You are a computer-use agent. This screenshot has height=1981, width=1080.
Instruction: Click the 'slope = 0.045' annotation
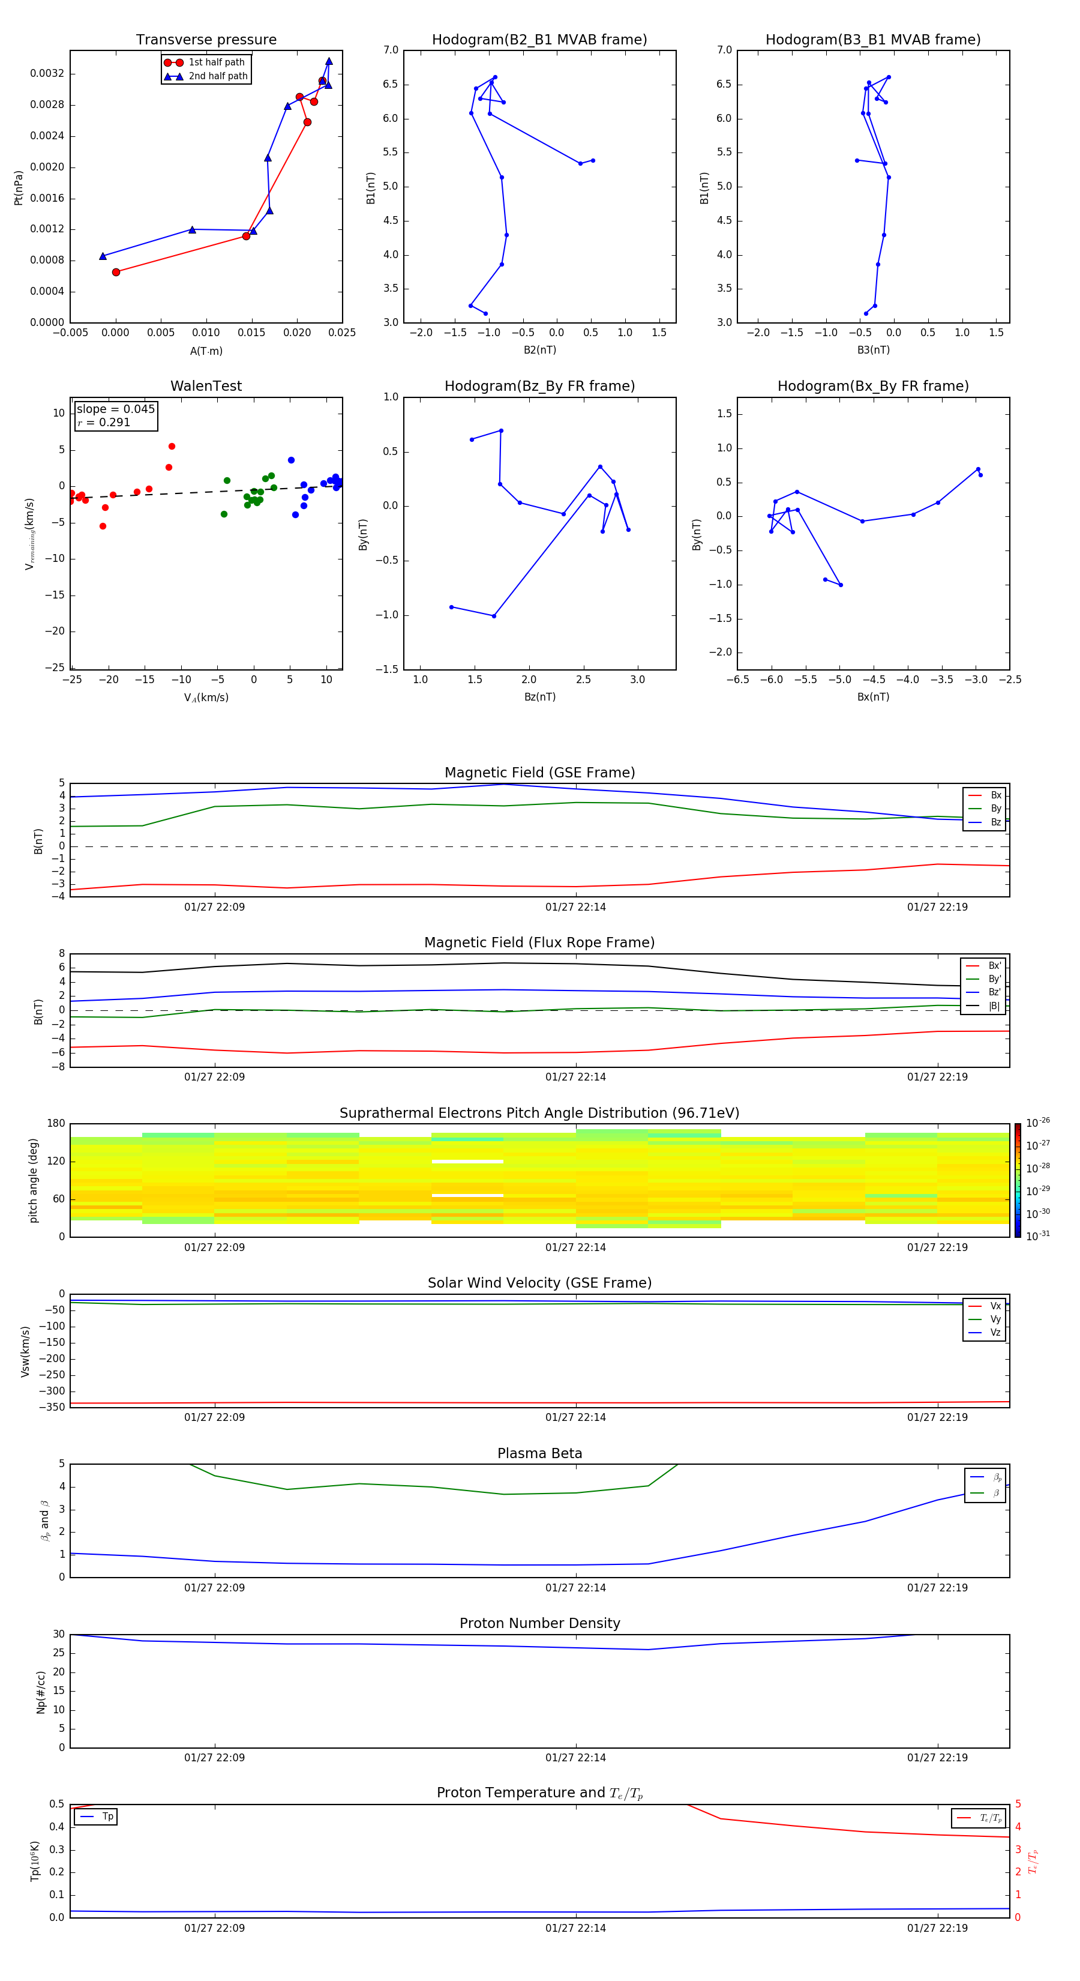pos(115,409)
